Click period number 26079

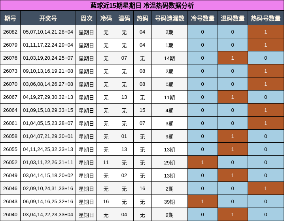(10, 45)
